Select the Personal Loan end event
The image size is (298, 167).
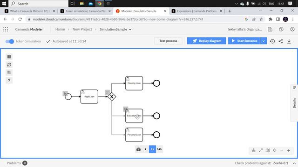[x=156, y=135]
